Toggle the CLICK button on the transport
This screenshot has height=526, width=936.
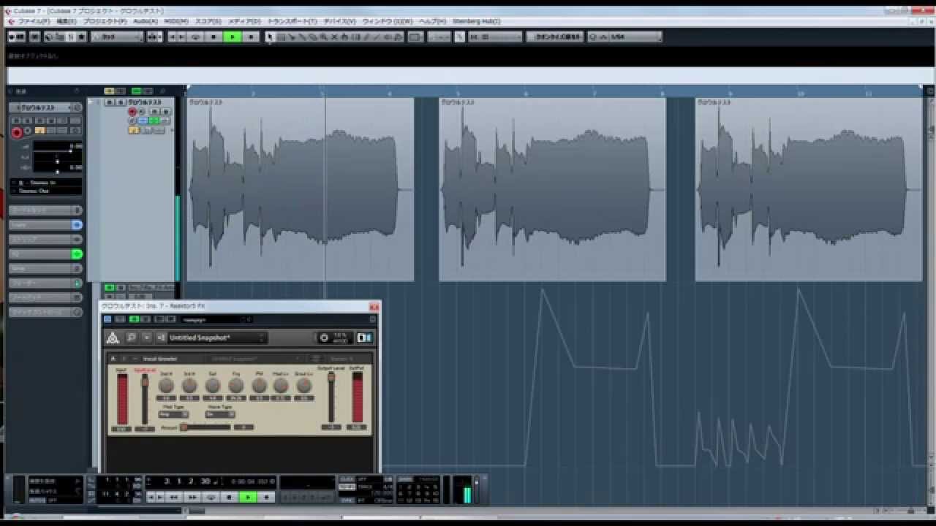point(347,479)
